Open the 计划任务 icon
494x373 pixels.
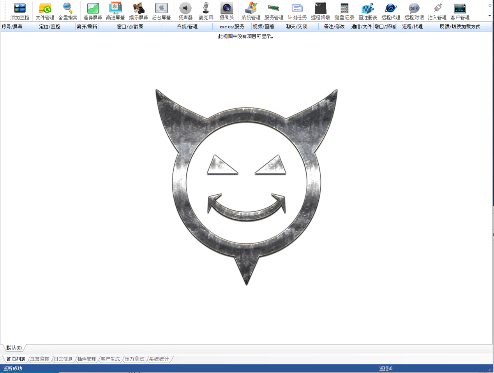click(297, 11)
